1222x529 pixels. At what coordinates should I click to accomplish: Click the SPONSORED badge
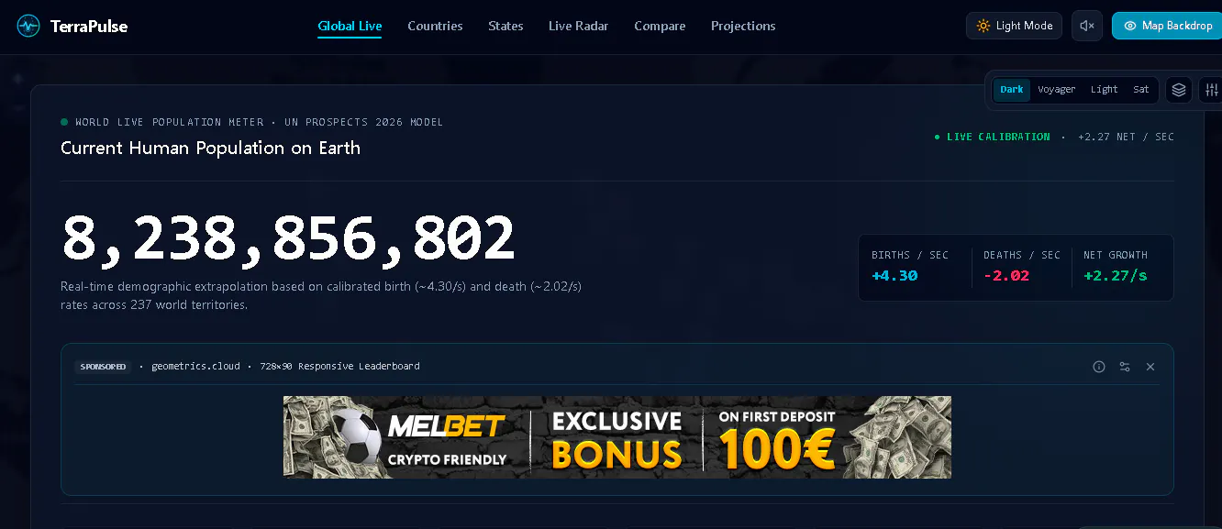pos(103,367)
